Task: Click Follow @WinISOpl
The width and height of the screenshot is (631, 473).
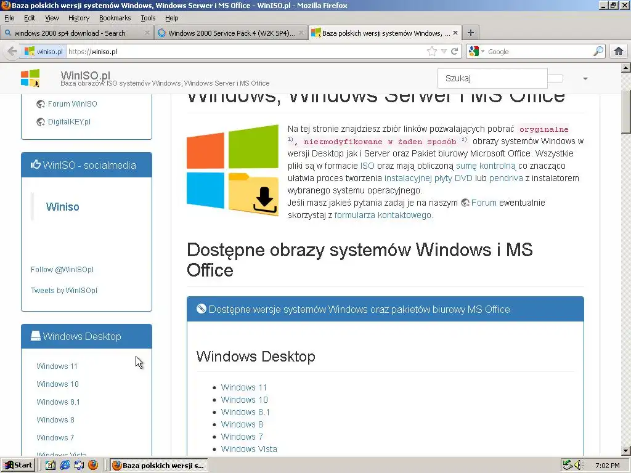Action: point(62,270)
